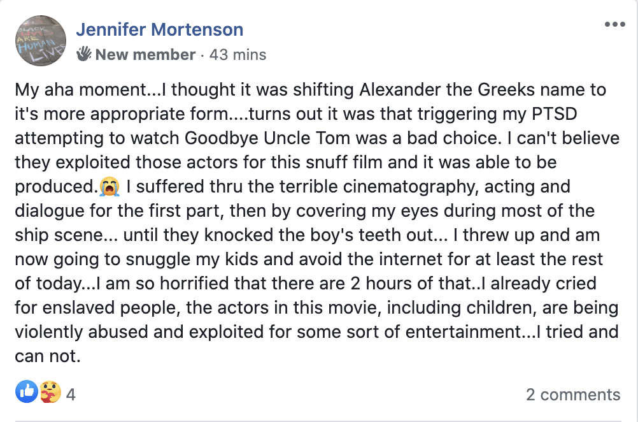
Task: Open the three-dot post options menu
Action: pyautogui.click(x=615, y=25)
